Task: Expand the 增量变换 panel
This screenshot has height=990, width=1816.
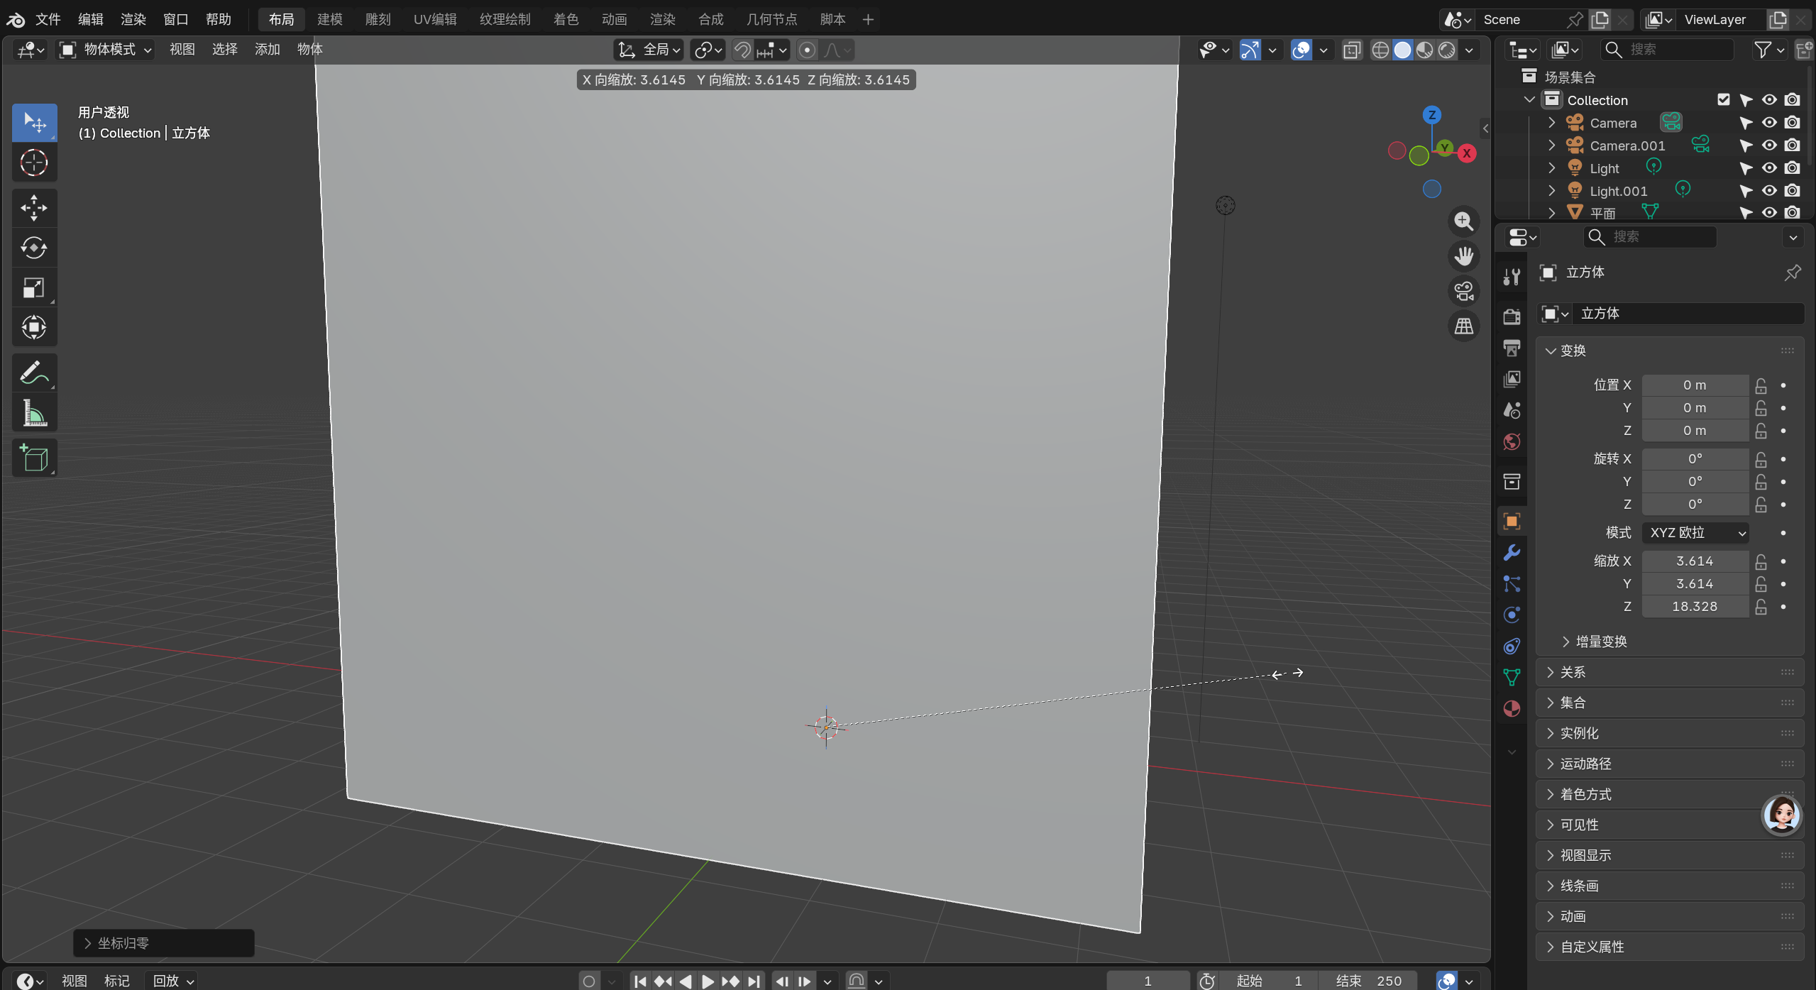Action: click(1600, 642)
